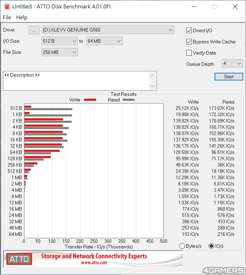Open the Help menu
Screen dimensions: 246x275
22,17
